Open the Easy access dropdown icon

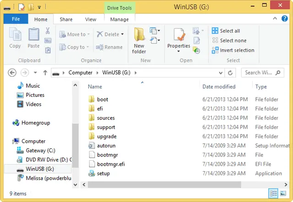(155, 40)
